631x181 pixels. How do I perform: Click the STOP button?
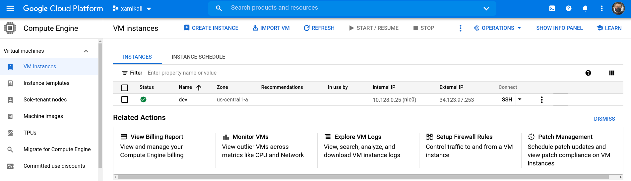[x=424, y=28]
